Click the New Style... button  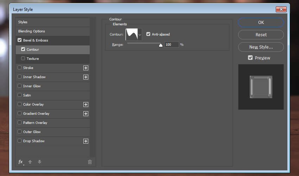click(x=261, y=47)
